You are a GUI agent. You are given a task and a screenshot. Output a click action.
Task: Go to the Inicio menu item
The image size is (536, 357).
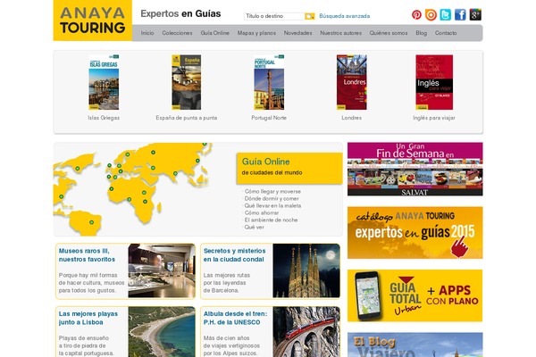pyautogui.click(x=147, y=33)
